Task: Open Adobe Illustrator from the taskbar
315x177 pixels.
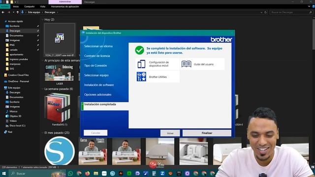Action: 121,174
